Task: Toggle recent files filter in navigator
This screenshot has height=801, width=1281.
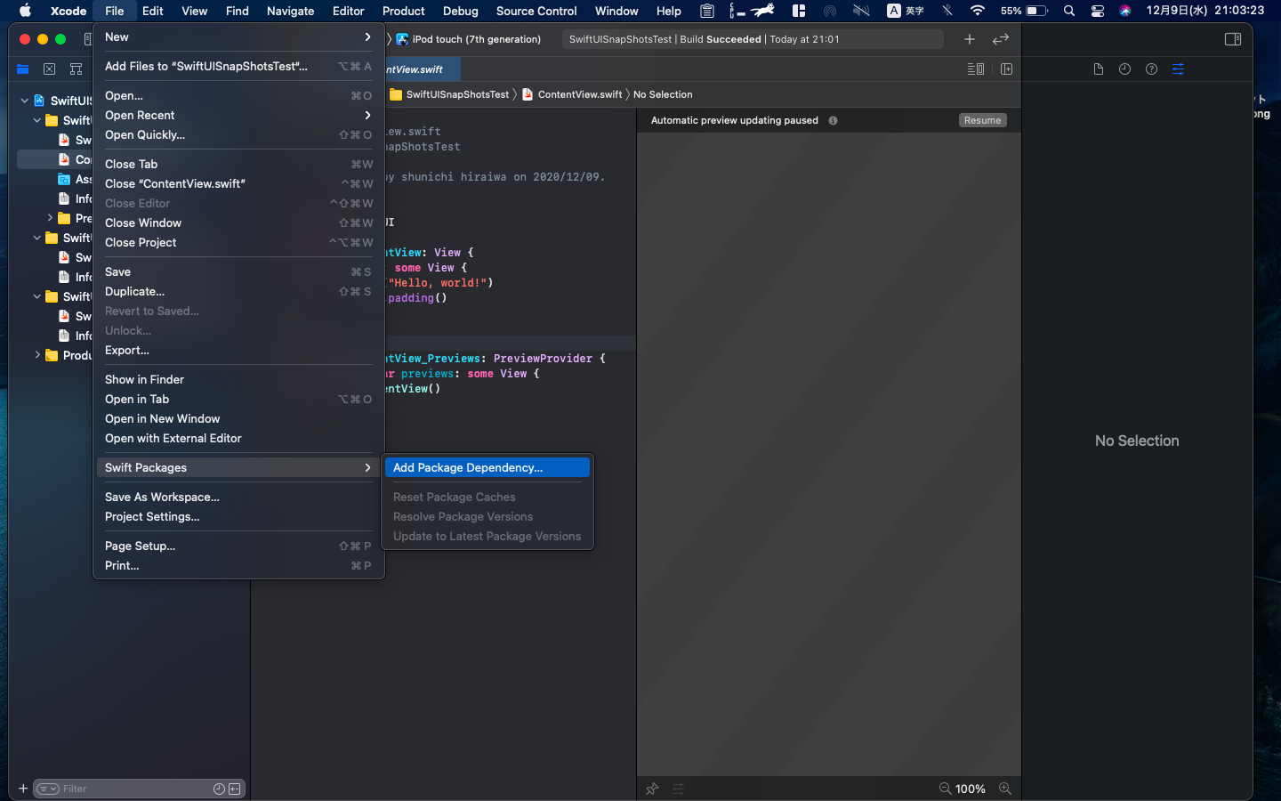Action: coord(219,789)
